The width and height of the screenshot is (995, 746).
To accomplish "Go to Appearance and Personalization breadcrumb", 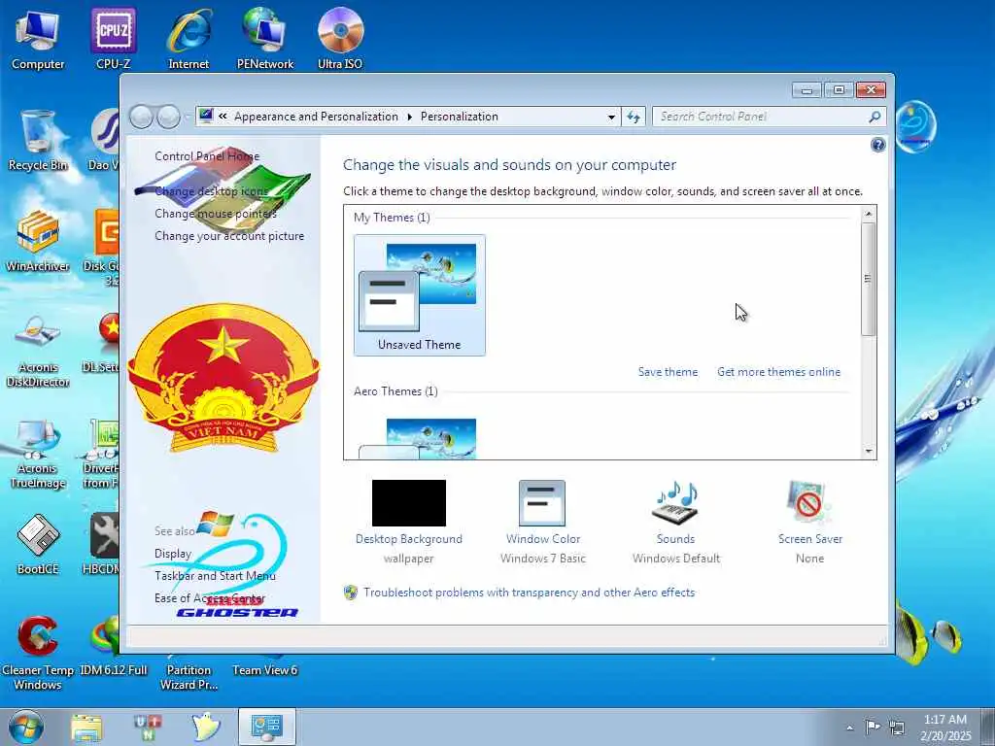I will [316, 117].
